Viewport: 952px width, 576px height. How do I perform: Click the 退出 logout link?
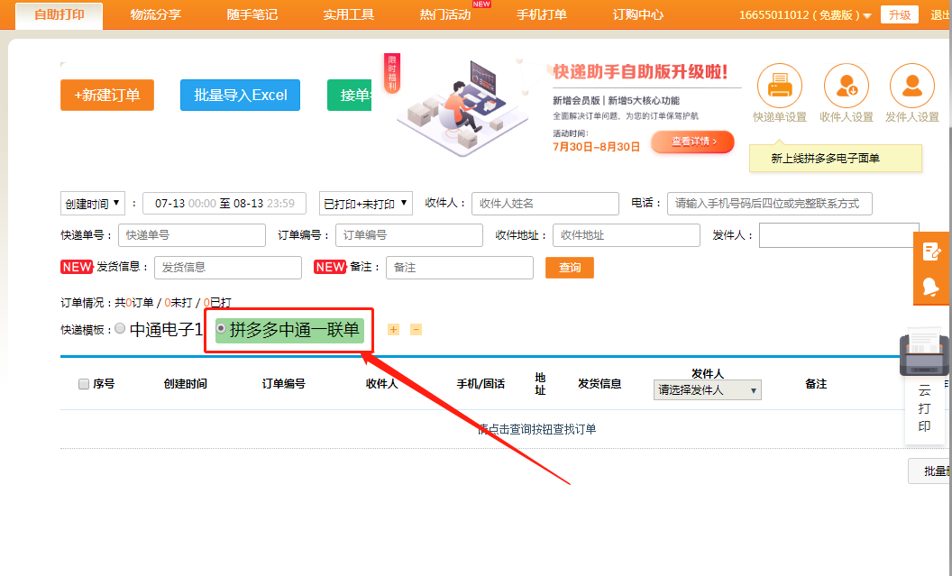point(940,14)
